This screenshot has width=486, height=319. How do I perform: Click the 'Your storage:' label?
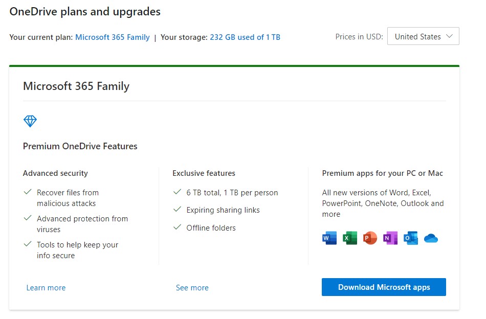[184, 37]
